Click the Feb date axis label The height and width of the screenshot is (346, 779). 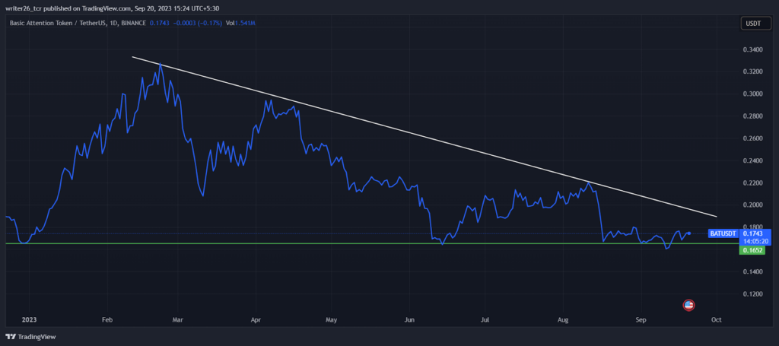tap(107, 320)
